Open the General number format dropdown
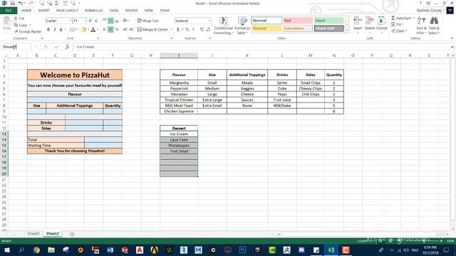This screenshot has width=456, height=256. [x=209, y=21]
